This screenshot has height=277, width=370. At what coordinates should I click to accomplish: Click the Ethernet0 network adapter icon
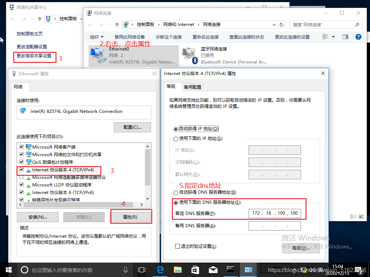point(98,56)
